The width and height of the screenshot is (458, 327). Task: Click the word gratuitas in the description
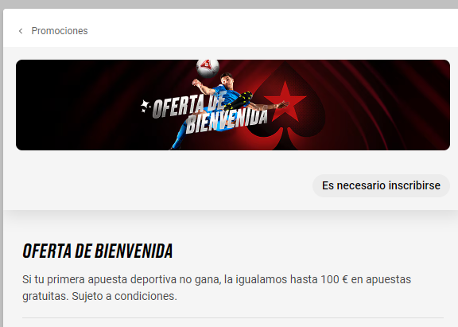click(45, 296)
